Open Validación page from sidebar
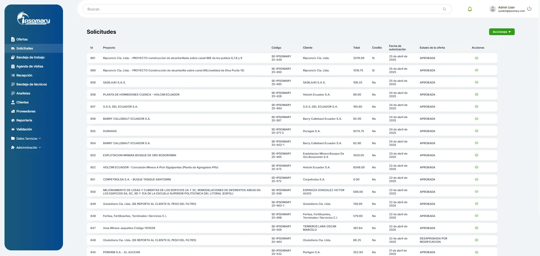The image size is (540, 256). tap(24, 129)
